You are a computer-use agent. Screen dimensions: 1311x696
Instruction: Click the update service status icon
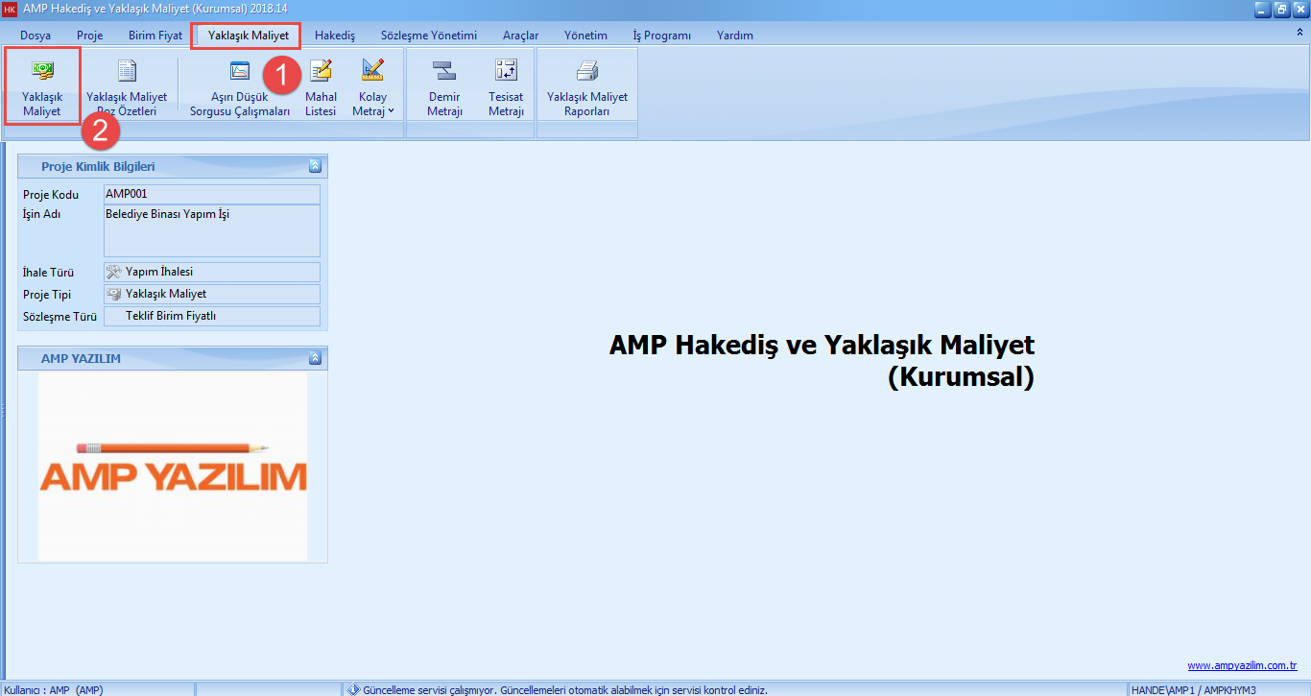point(355,687)
